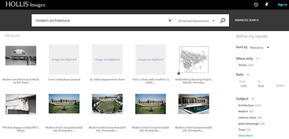289x139 pixels.
Task: Clear the search text with X icon
Action: click(170, 20)
